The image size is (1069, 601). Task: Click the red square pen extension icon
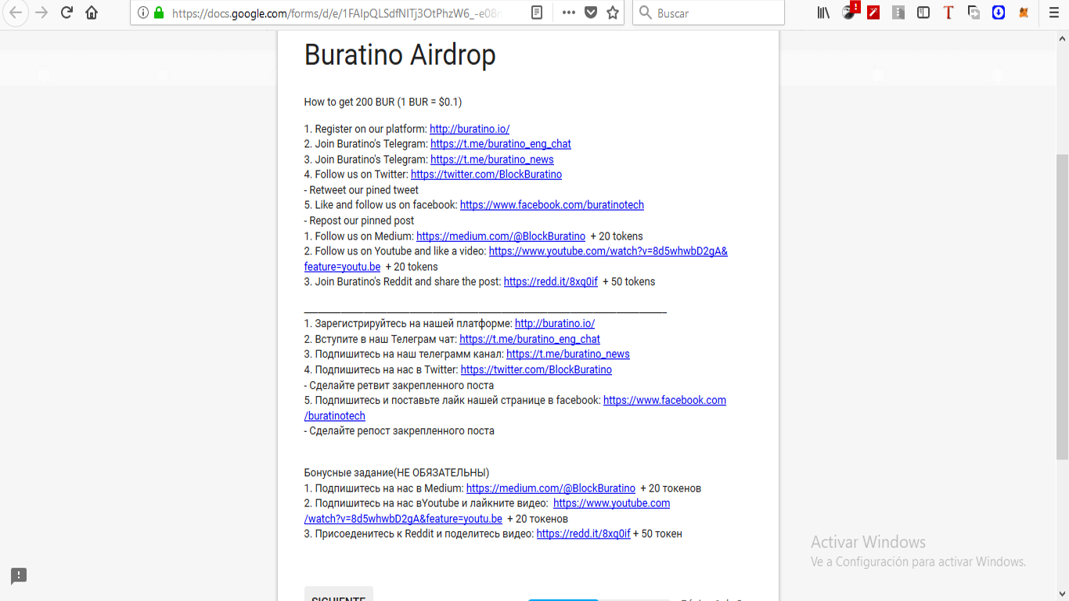(873, 13)
